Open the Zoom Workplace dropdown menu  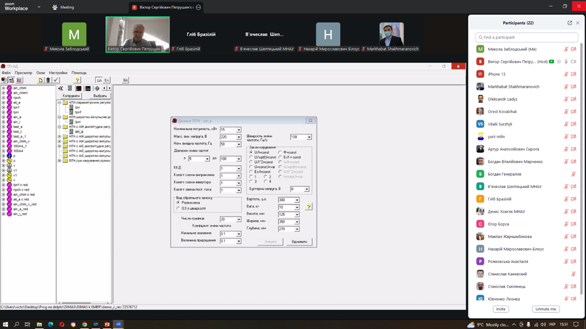(39, 7)
